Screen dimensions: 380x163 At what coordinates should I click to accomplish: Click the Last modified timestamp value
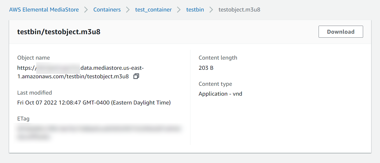pos(94,103)
